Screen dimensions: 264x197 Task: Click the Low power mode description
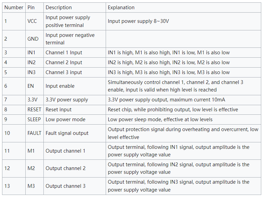65,119
